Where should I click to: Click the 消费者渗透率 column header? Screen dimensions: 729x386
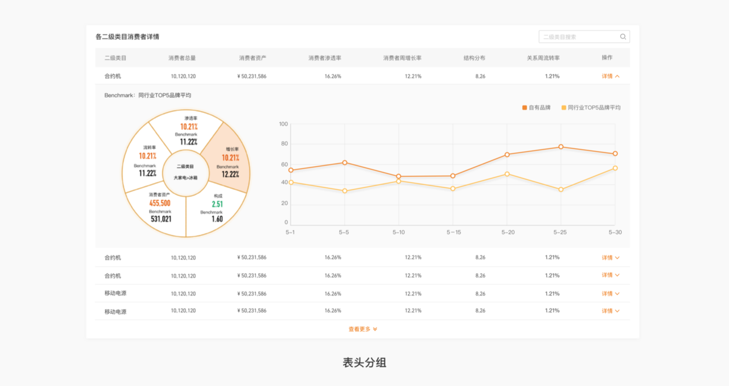(x=325, y=58)
